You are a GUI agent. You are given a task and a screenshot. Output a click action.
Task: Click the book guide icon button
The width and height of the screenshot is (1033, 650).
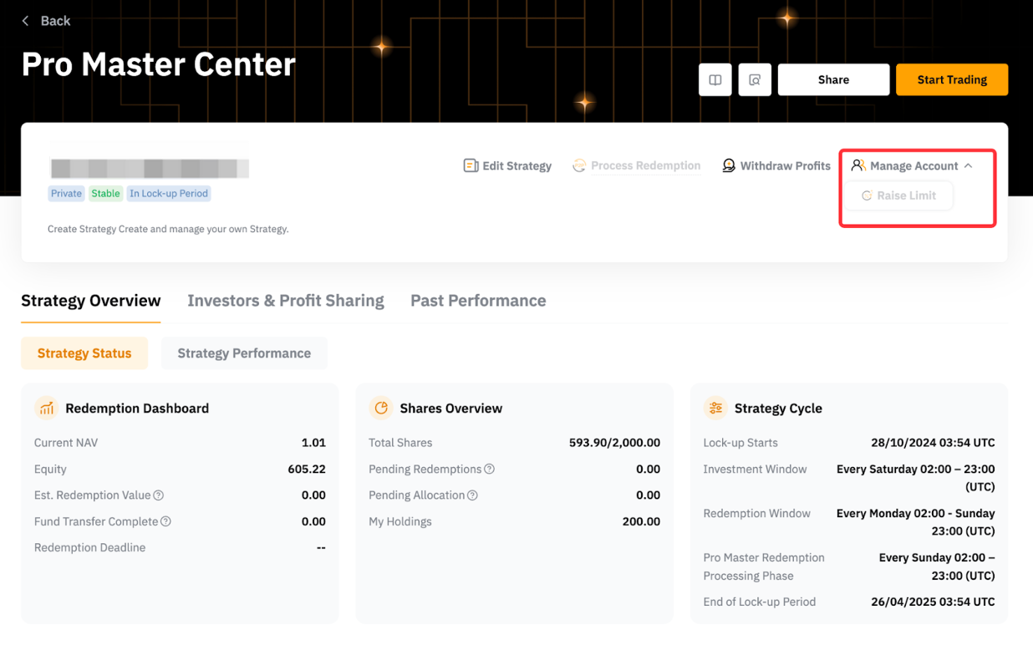(x=715, y=80)
